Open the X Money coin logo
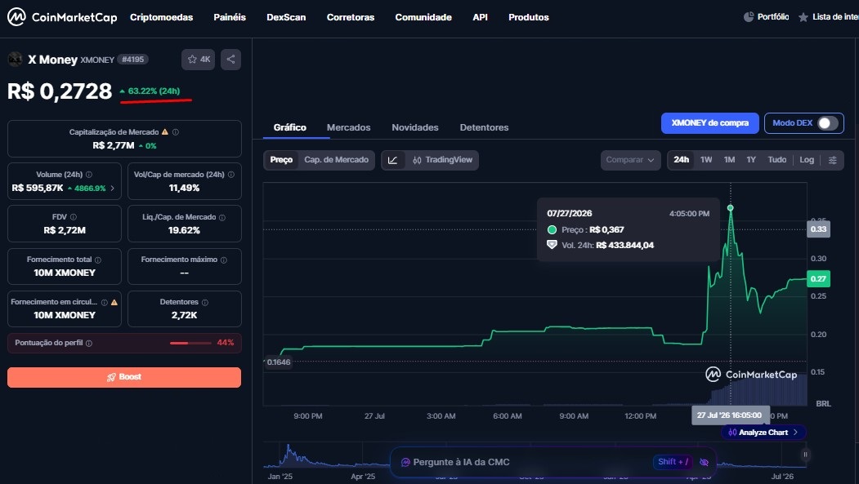This screenshot has width=859, height=484. click(x=15, y=59)
